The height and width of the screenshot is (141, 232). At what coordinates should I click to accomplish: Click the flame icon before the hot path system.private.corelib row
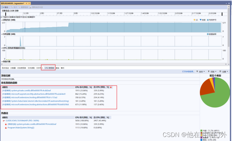pyautogui.click(x=6, y=124)
